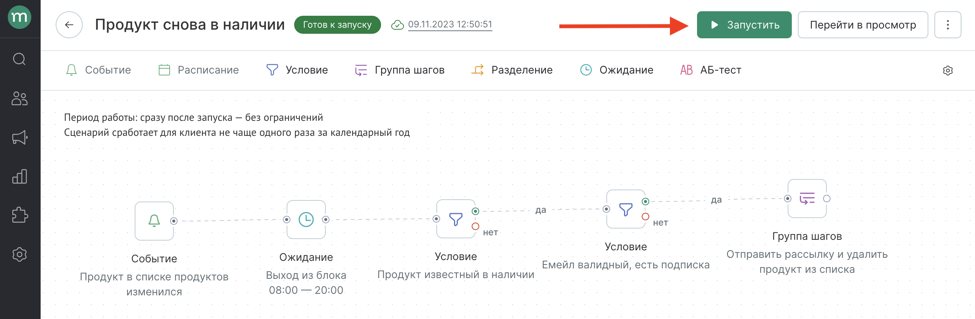
Task: Click the Mindbox logo in the sidebar
Action: pos(20,17)
